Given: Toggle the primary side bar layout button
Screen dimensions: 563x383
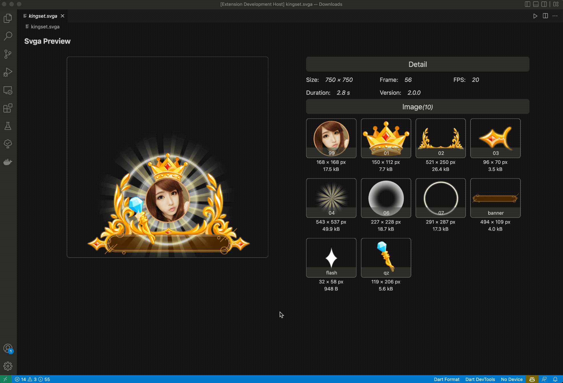Looking at the screenshot, I should pos(528,4).
